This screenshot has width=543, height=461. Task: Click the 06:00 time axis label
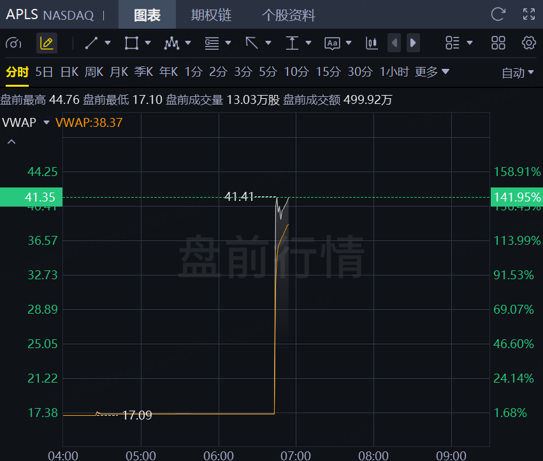coord(218,455)
